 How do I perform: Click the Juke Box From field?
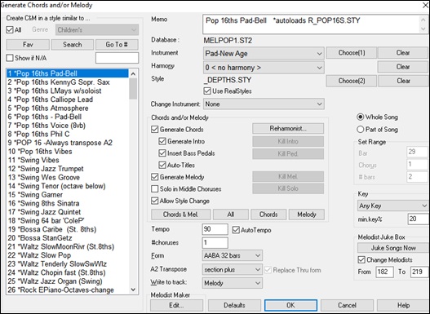click(384, 272)
